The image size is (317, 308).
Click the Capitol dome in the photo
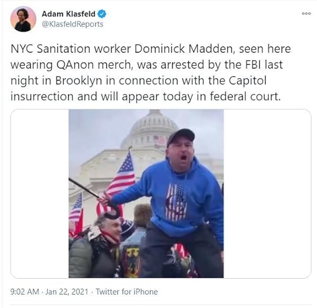point(149,128)
